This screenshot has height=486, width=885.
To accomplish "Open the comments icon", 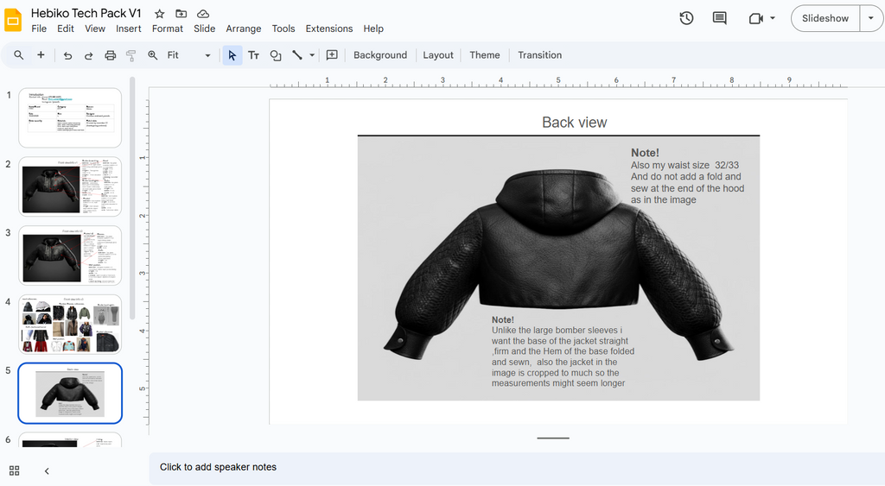I will click(719, 18).
